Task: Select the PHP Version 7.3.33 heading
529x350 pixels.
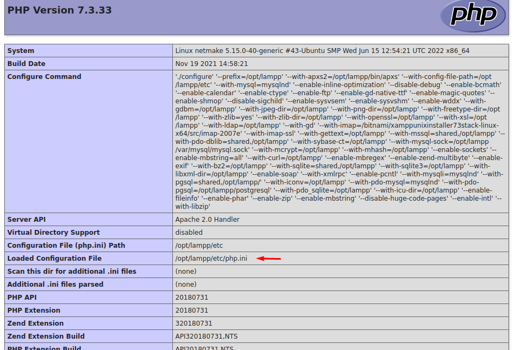Action: tap(59, 10)
